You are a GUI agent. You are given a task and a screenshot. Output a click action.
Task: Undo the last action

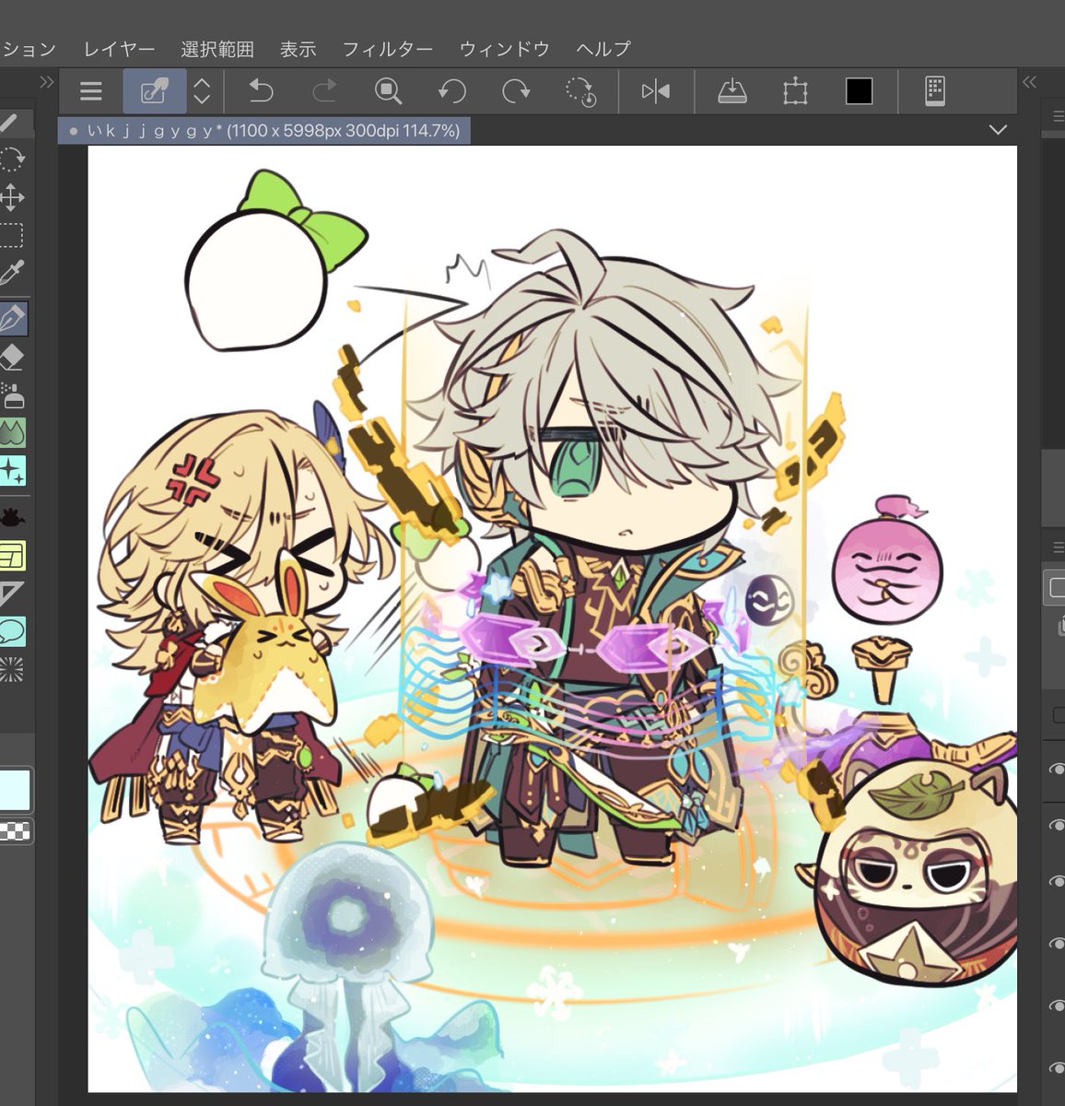tap(261, 91)
